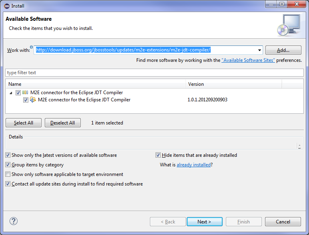This screenshot has width=309, height=235.
Task: Open the help question mark icon
Action: 14,221
